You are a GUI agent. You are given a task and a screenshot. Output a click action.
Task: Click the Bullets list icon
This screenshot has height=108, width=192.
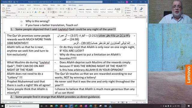49,9
